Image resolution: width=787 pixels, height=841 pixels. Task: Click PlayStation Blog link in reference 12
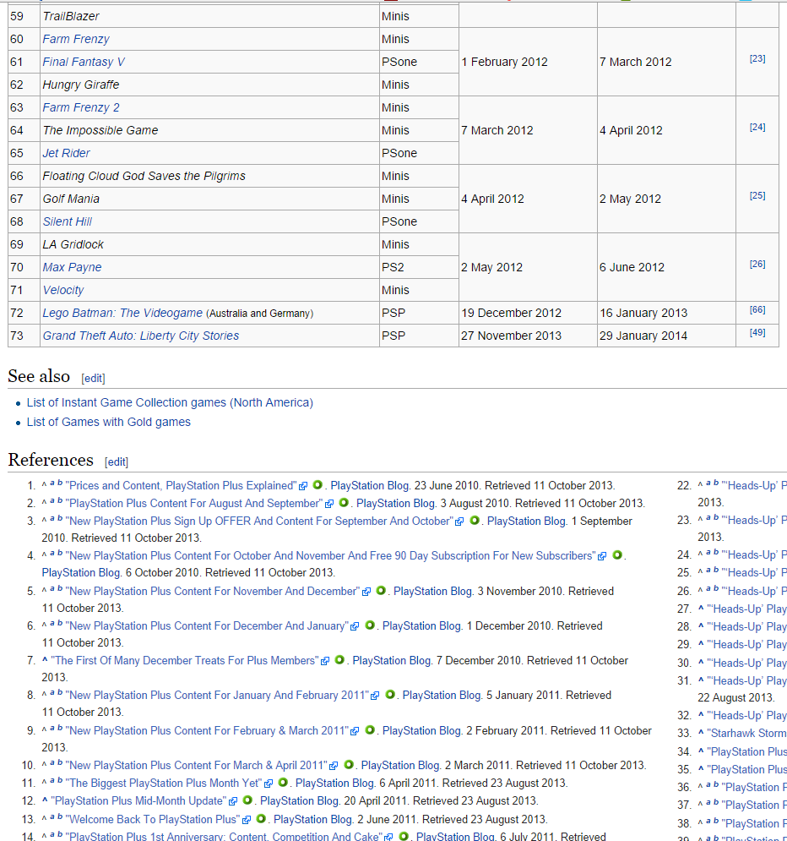300,801
